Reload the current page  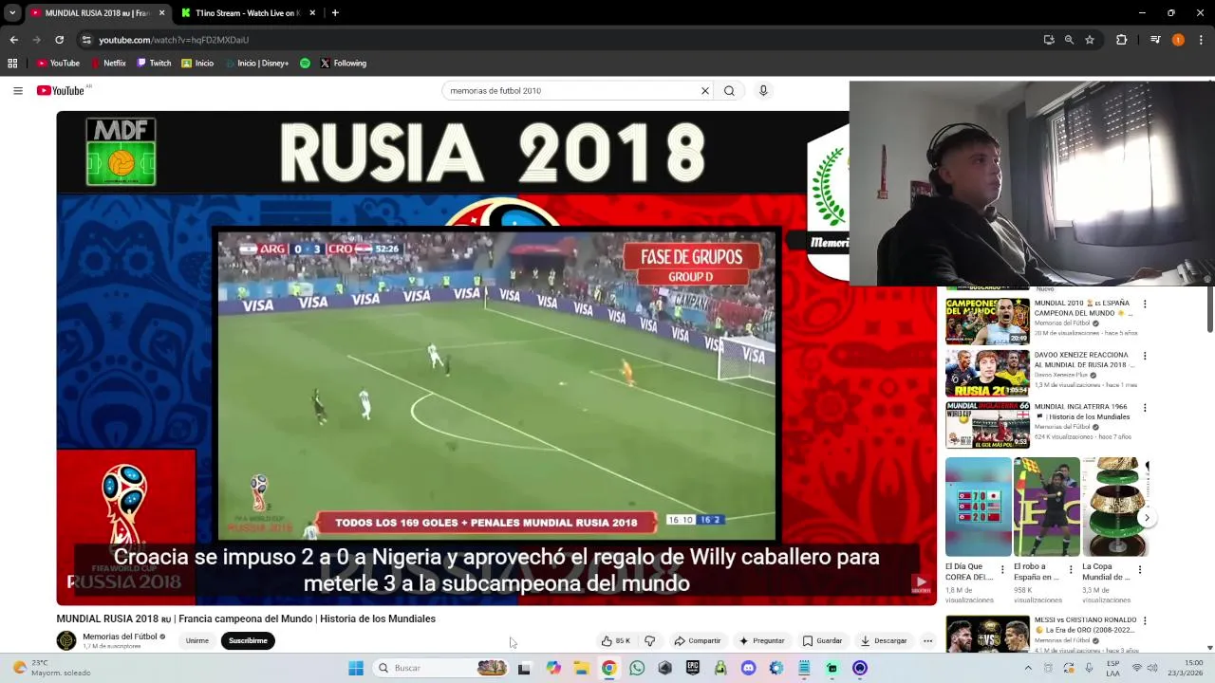[59, 40]
